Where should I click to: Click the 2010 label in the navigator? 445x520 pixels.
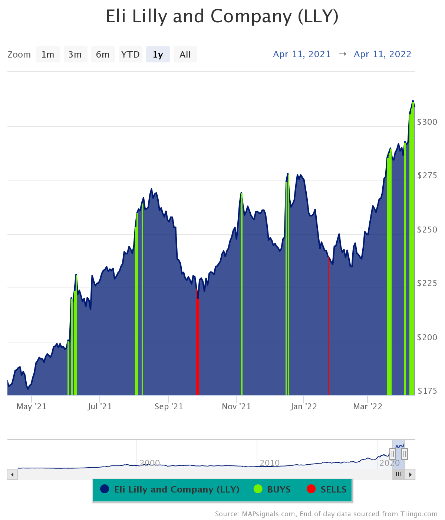point(270,463)
